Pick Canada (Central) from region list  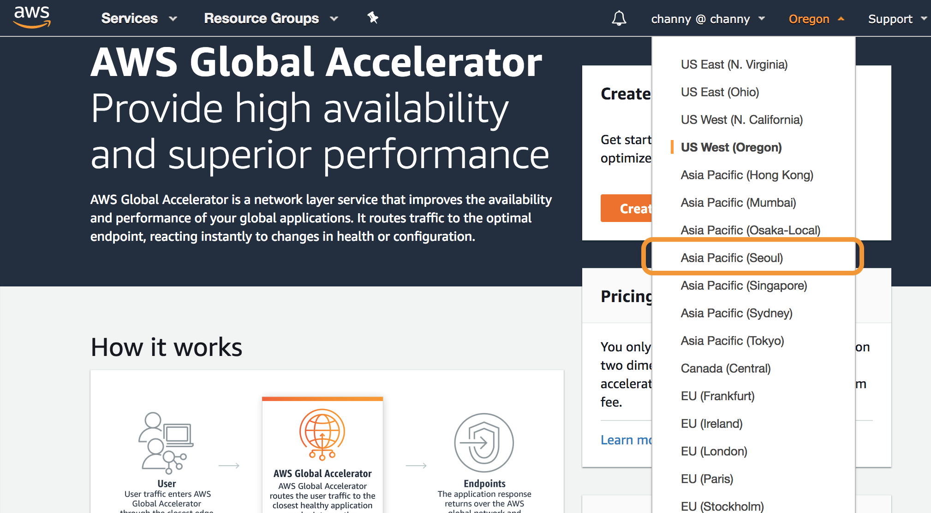pos(726,368)
